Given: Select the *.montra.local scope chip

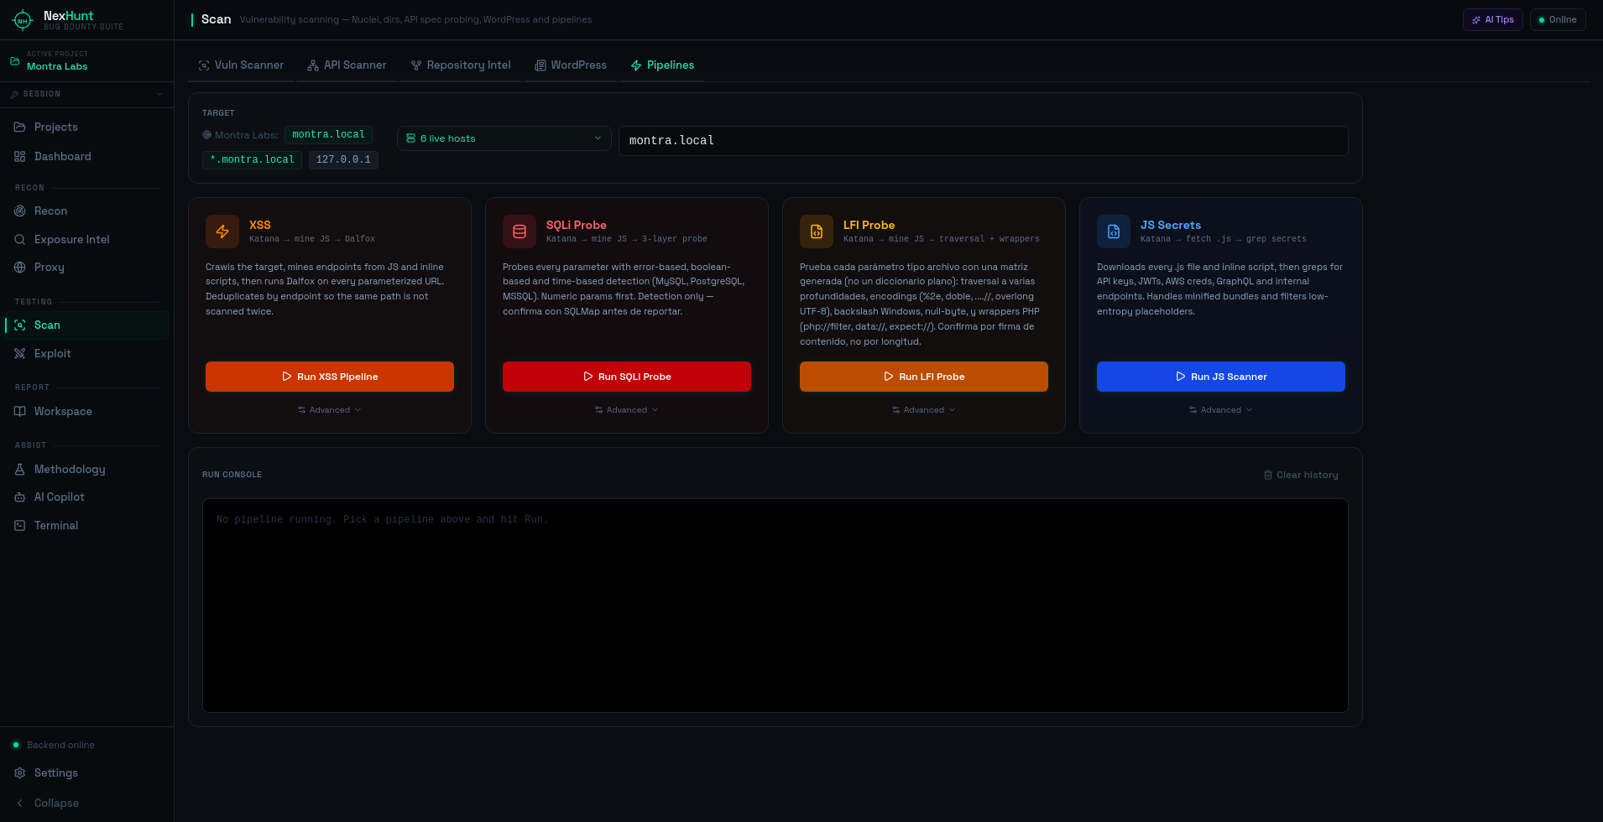Looking at the screenshot, I should [252, 159].
